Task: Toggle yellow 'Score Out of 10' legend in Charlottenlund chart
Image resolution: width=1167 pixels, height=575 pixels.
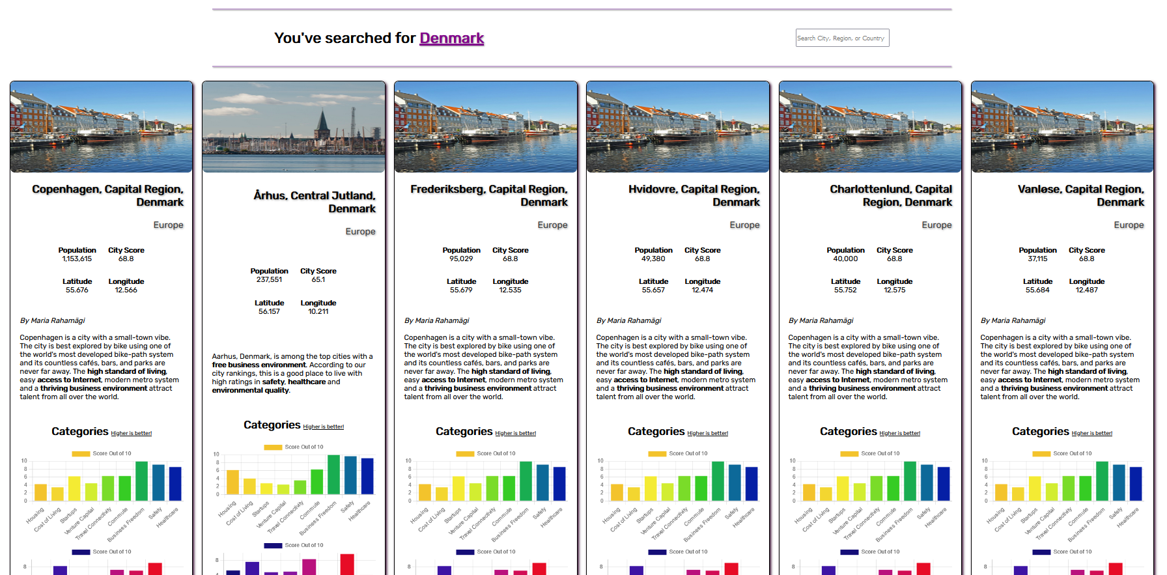Action: click(x=870, y=453)
